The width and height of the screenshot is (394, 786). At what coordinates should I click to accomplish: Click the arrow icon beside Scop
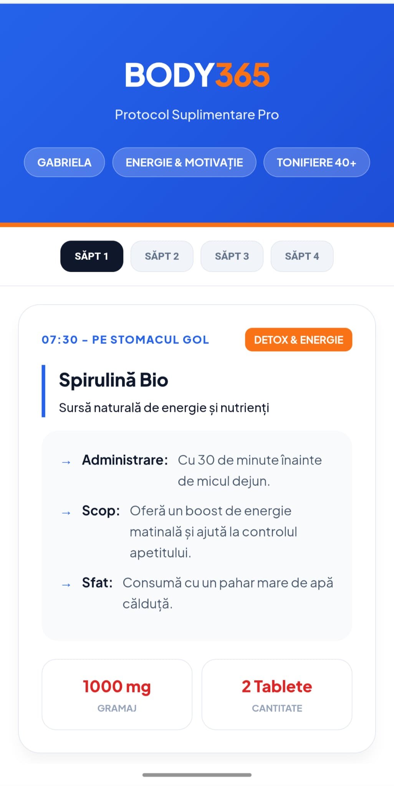tap(66, 513)
